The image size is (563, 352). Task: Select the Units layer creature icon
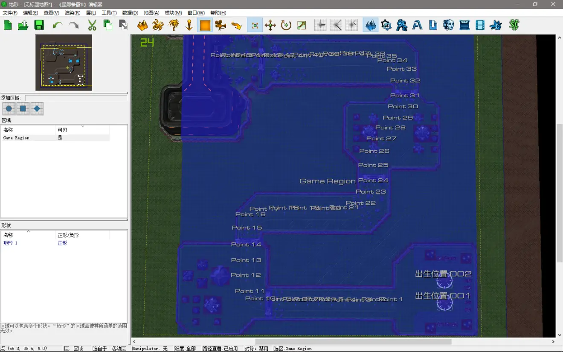pos(158,25)
